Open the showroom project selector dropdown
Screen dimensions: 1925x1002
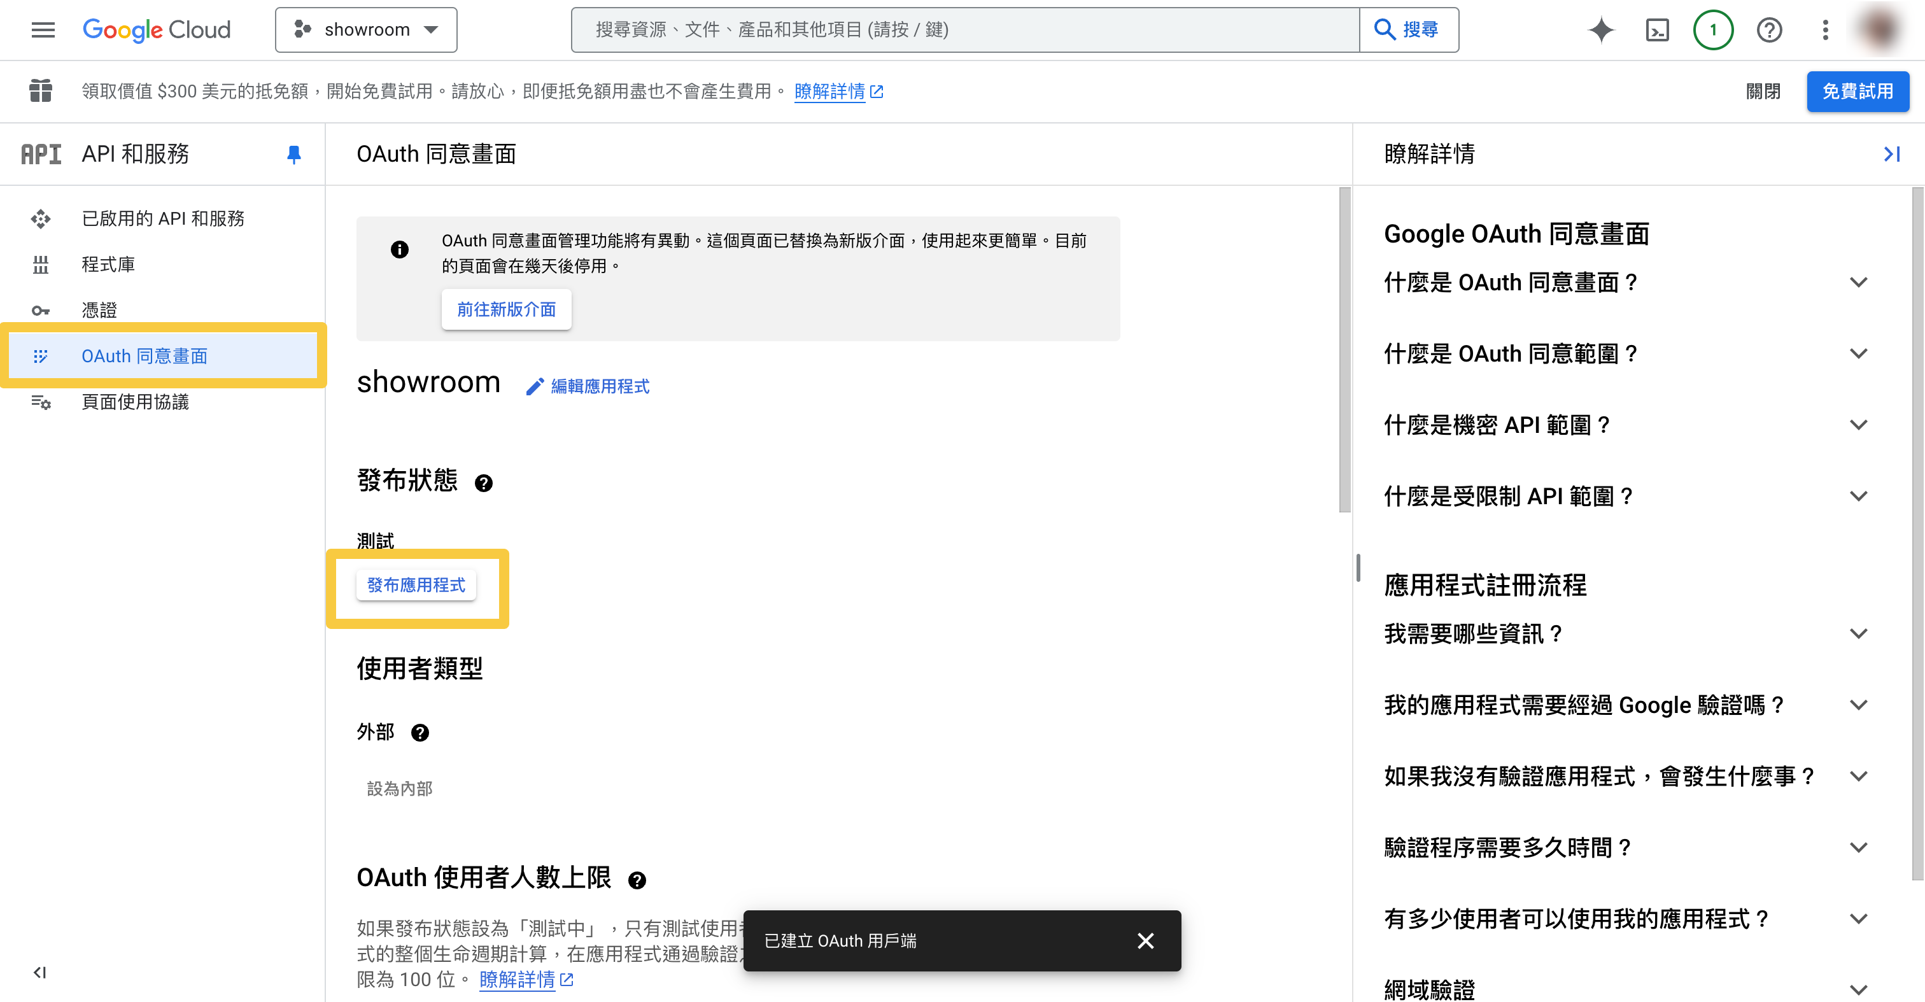click(x=366, y=30)
